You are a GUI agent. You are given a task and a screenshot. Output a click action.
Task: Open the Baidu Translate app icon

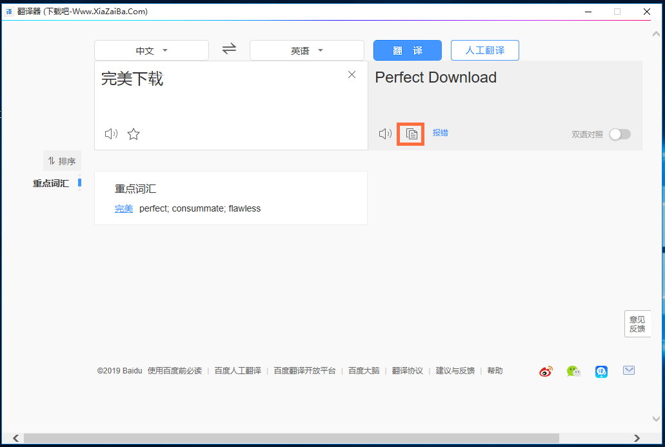[600, 371]
